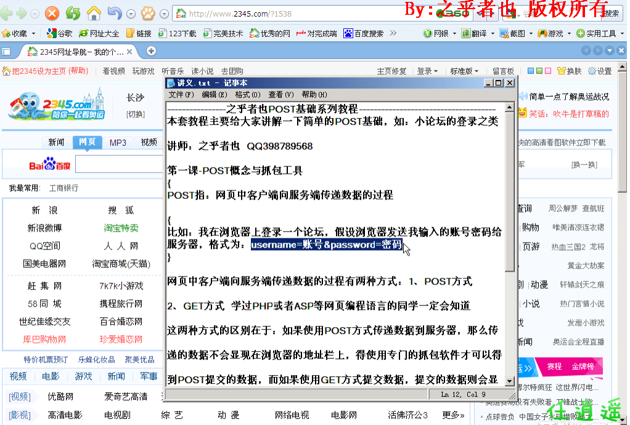Click the browser forward arrow
Image resolution: width=630 pixels, height=425 pixels.
pyautogui.click(x=22, y=14)
